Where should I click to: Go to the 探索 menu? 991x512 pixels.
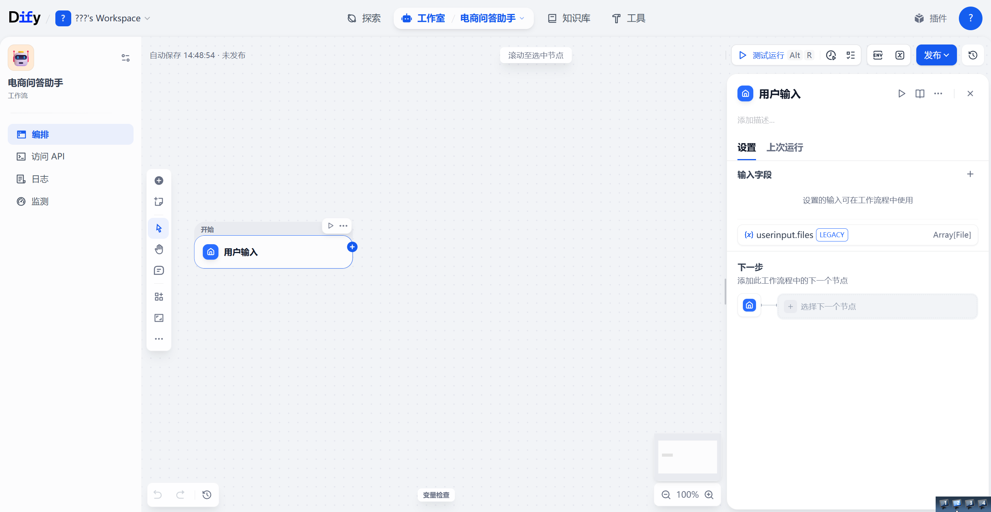coord(364,18)
